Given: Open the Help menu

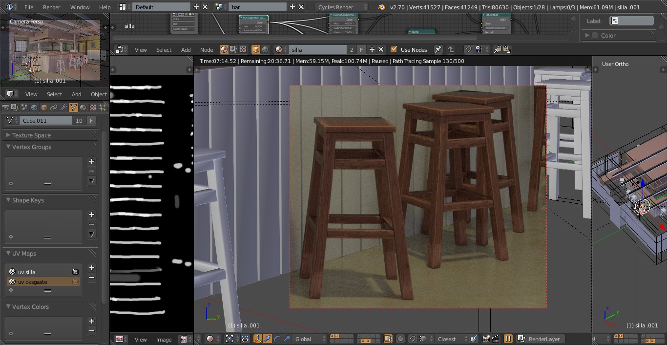Looking at the screenshot, I should click(104, 7).
